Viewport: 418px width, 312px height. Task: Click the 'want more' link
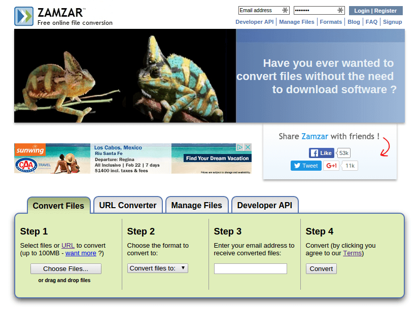[x=81, y=253]
